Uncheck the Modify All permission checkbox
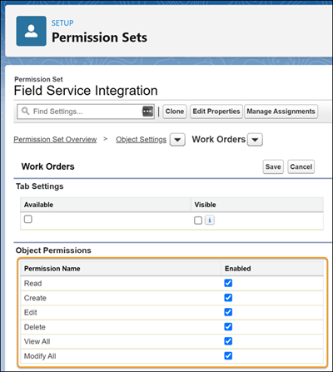Viewport: 333px width, 372px height. [x=228, y=355]
